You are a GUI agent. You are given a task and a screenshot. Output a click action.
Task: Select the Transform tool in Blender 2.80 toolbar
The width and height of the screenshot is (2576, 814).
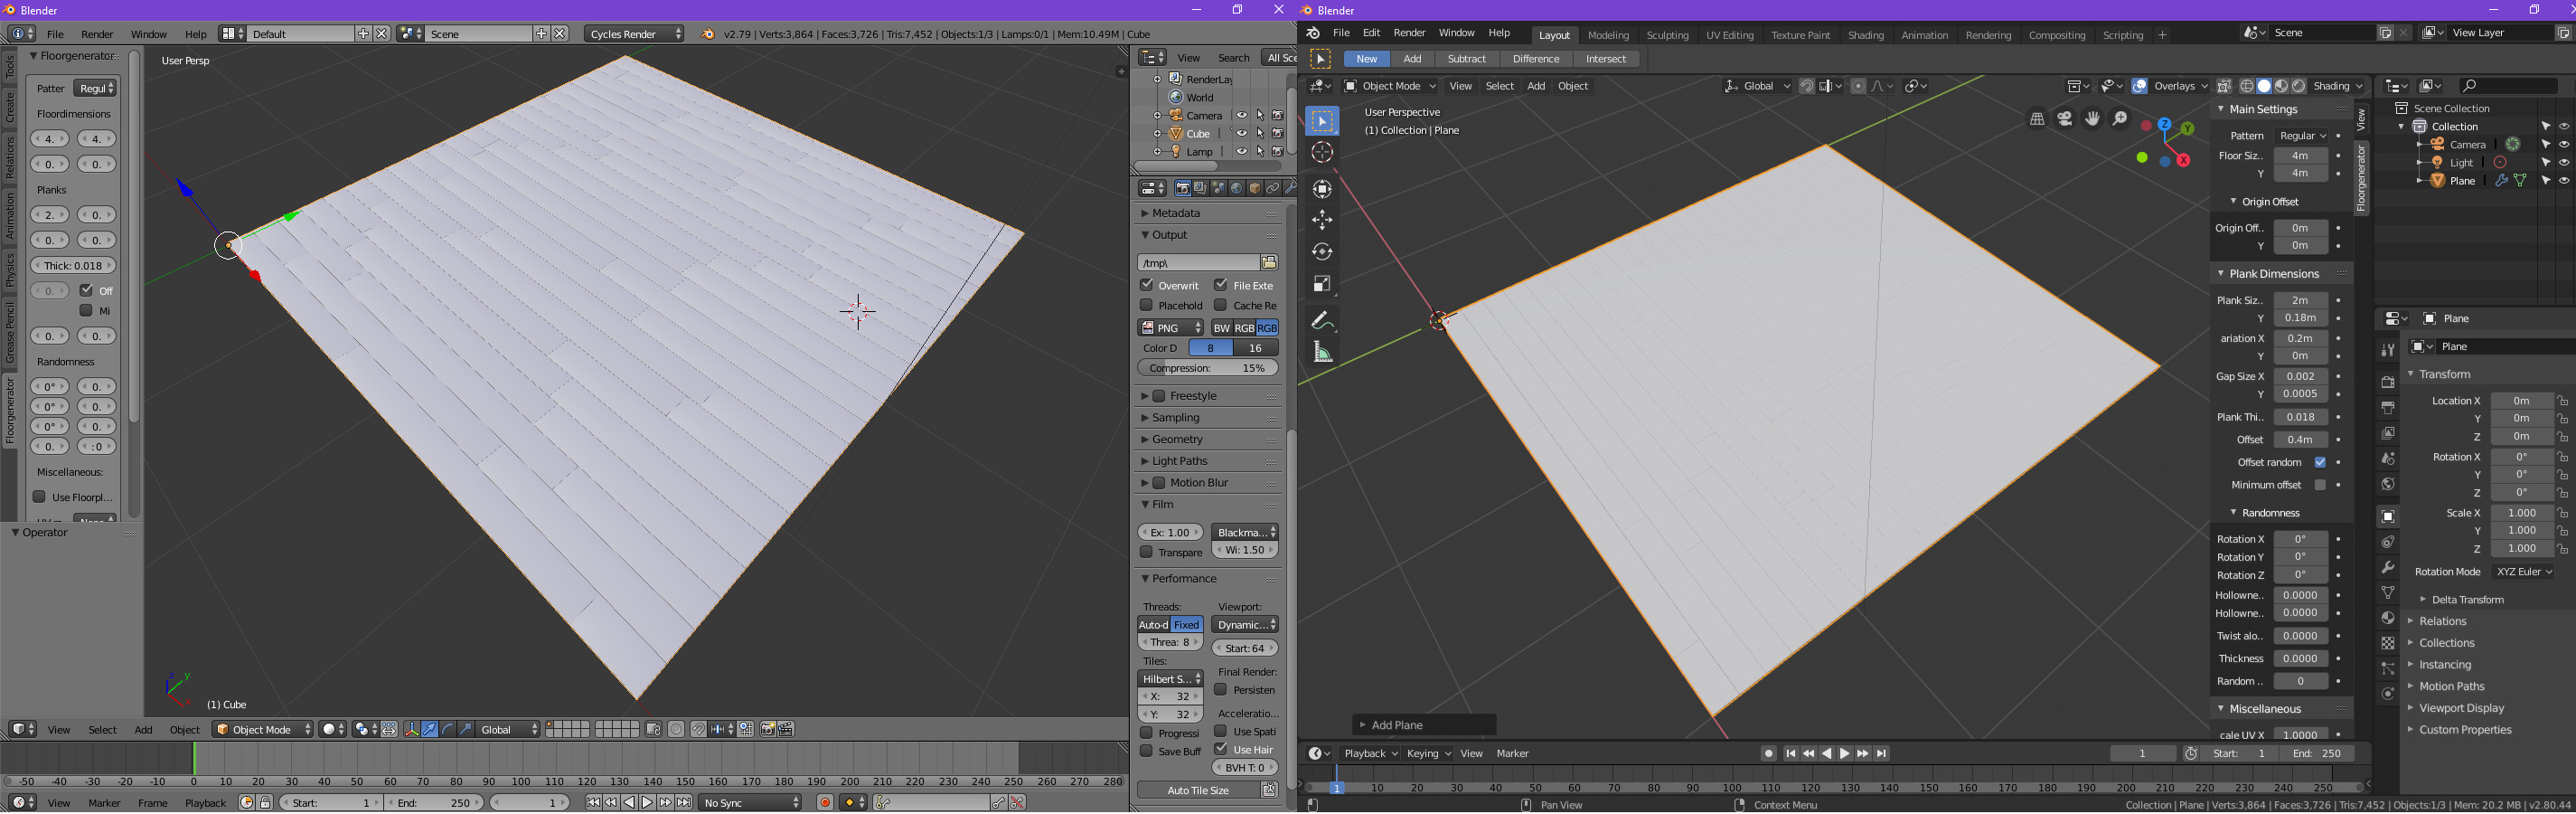click(x=1322, y=188)
